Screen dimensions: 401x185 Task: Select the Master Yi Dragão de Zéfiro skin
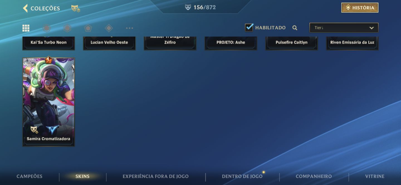[x=170, y=43]
